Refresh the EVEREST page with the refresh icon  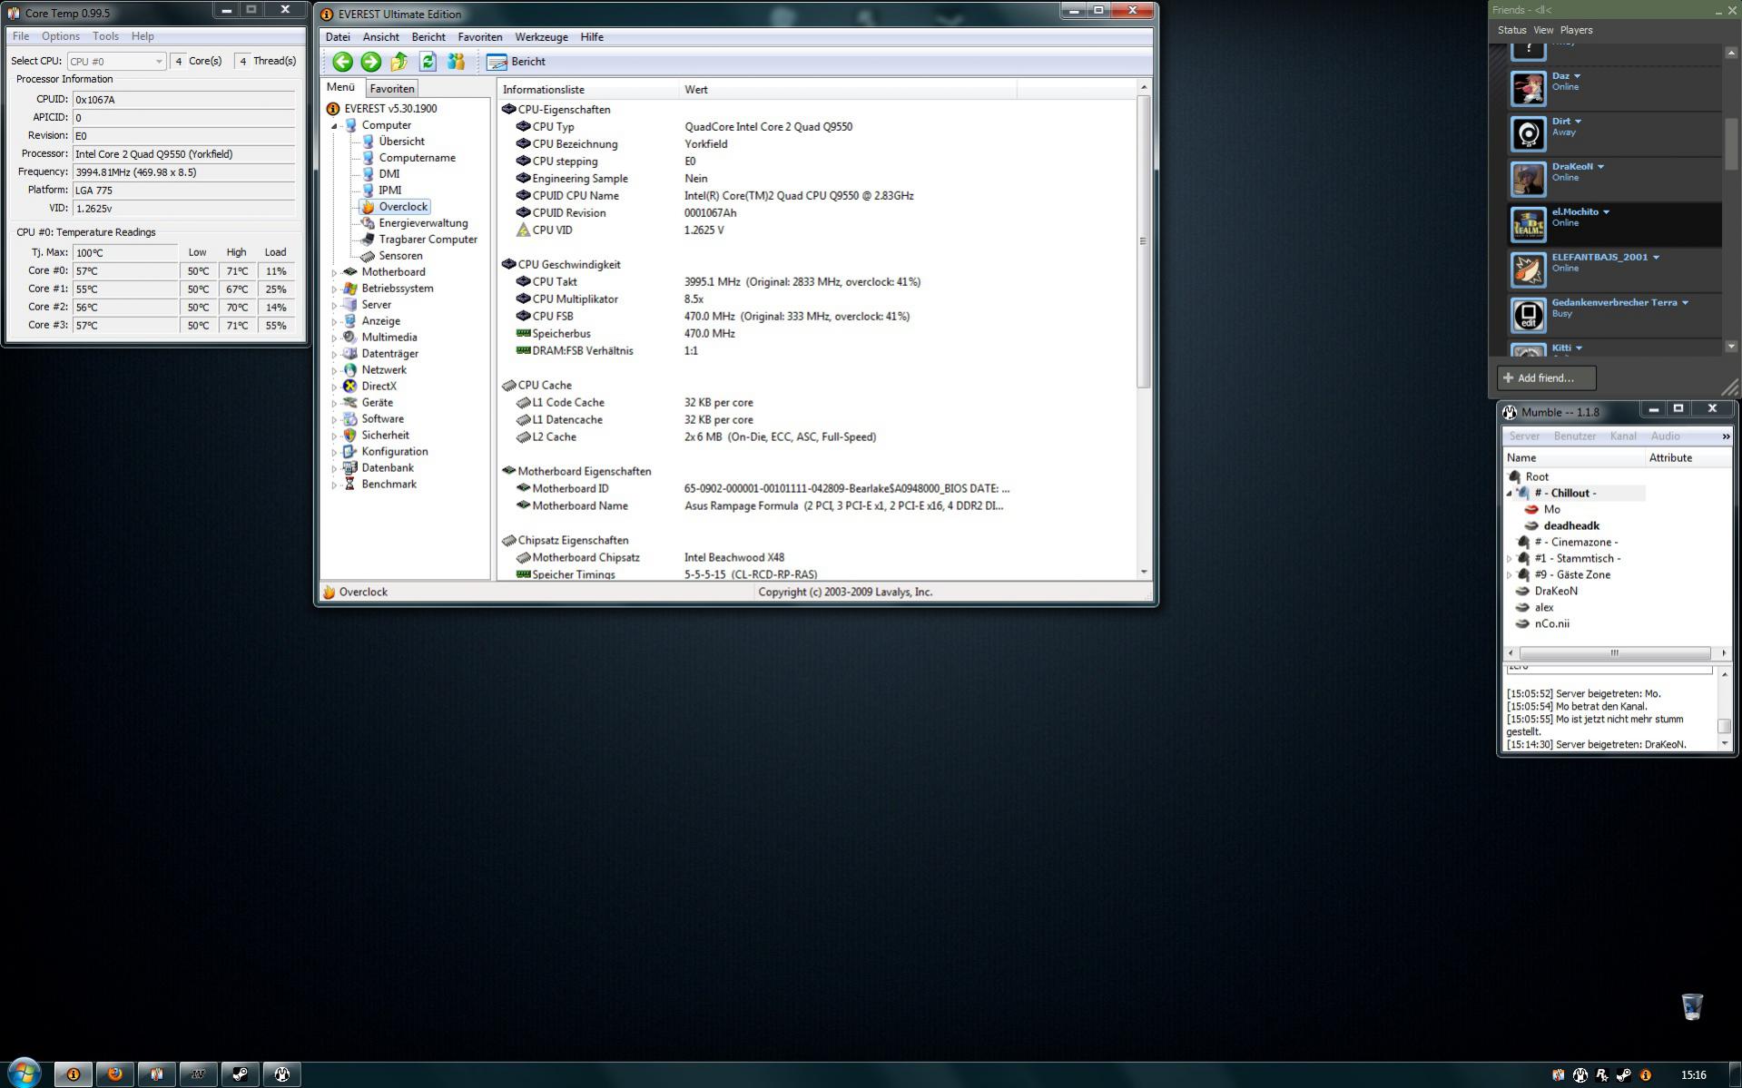point(428,62)
